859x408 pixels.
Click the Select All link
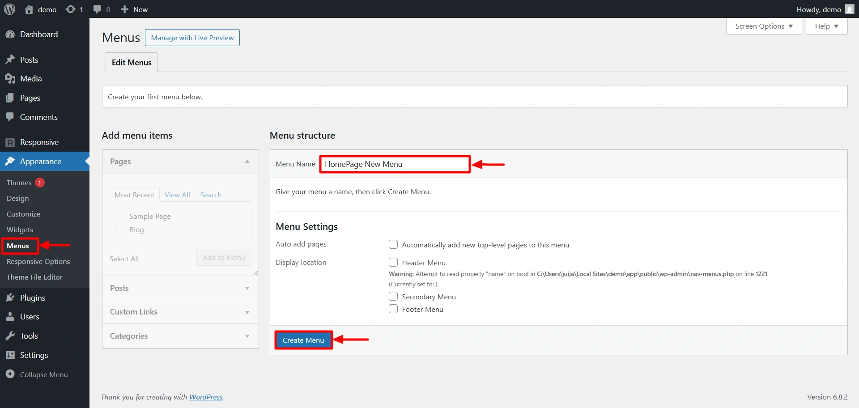tap(124, 259)
